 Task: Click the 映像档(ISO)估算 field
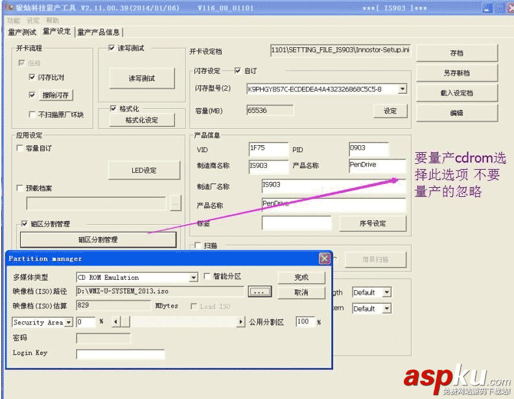point(113,305)
